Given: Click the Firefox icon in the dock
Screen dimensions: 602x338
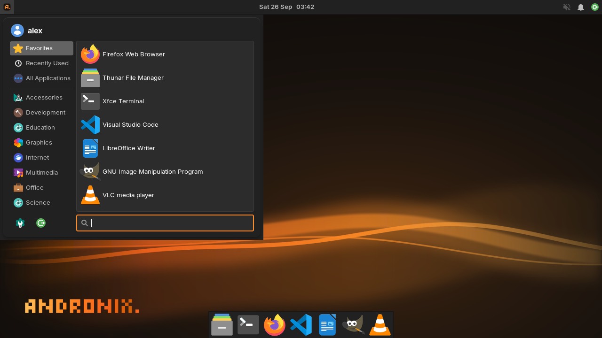Looking at the screenshot, I should (x=275, y=325).
